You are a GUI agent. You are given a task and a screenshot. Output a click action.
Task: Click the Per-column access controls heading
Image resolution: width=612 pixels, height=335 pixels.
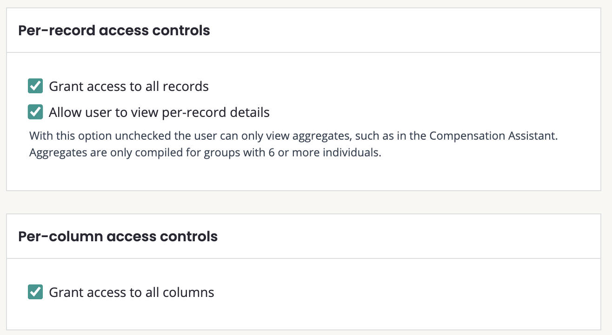[x=118, y=237]
